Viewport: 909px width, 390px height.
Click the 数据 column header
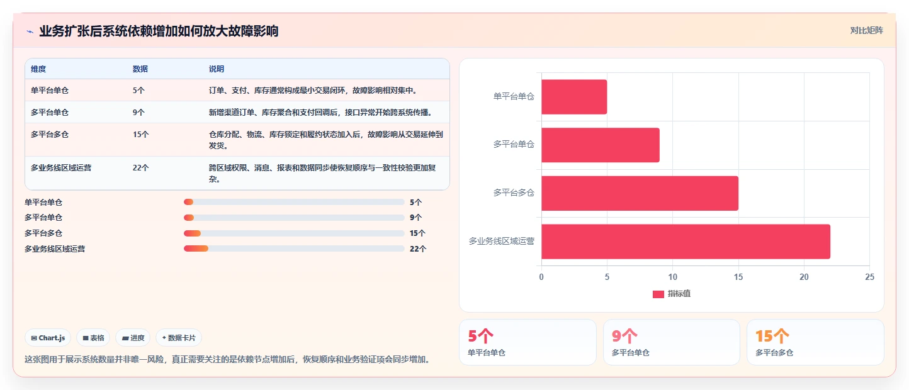(x=140, y=69)
